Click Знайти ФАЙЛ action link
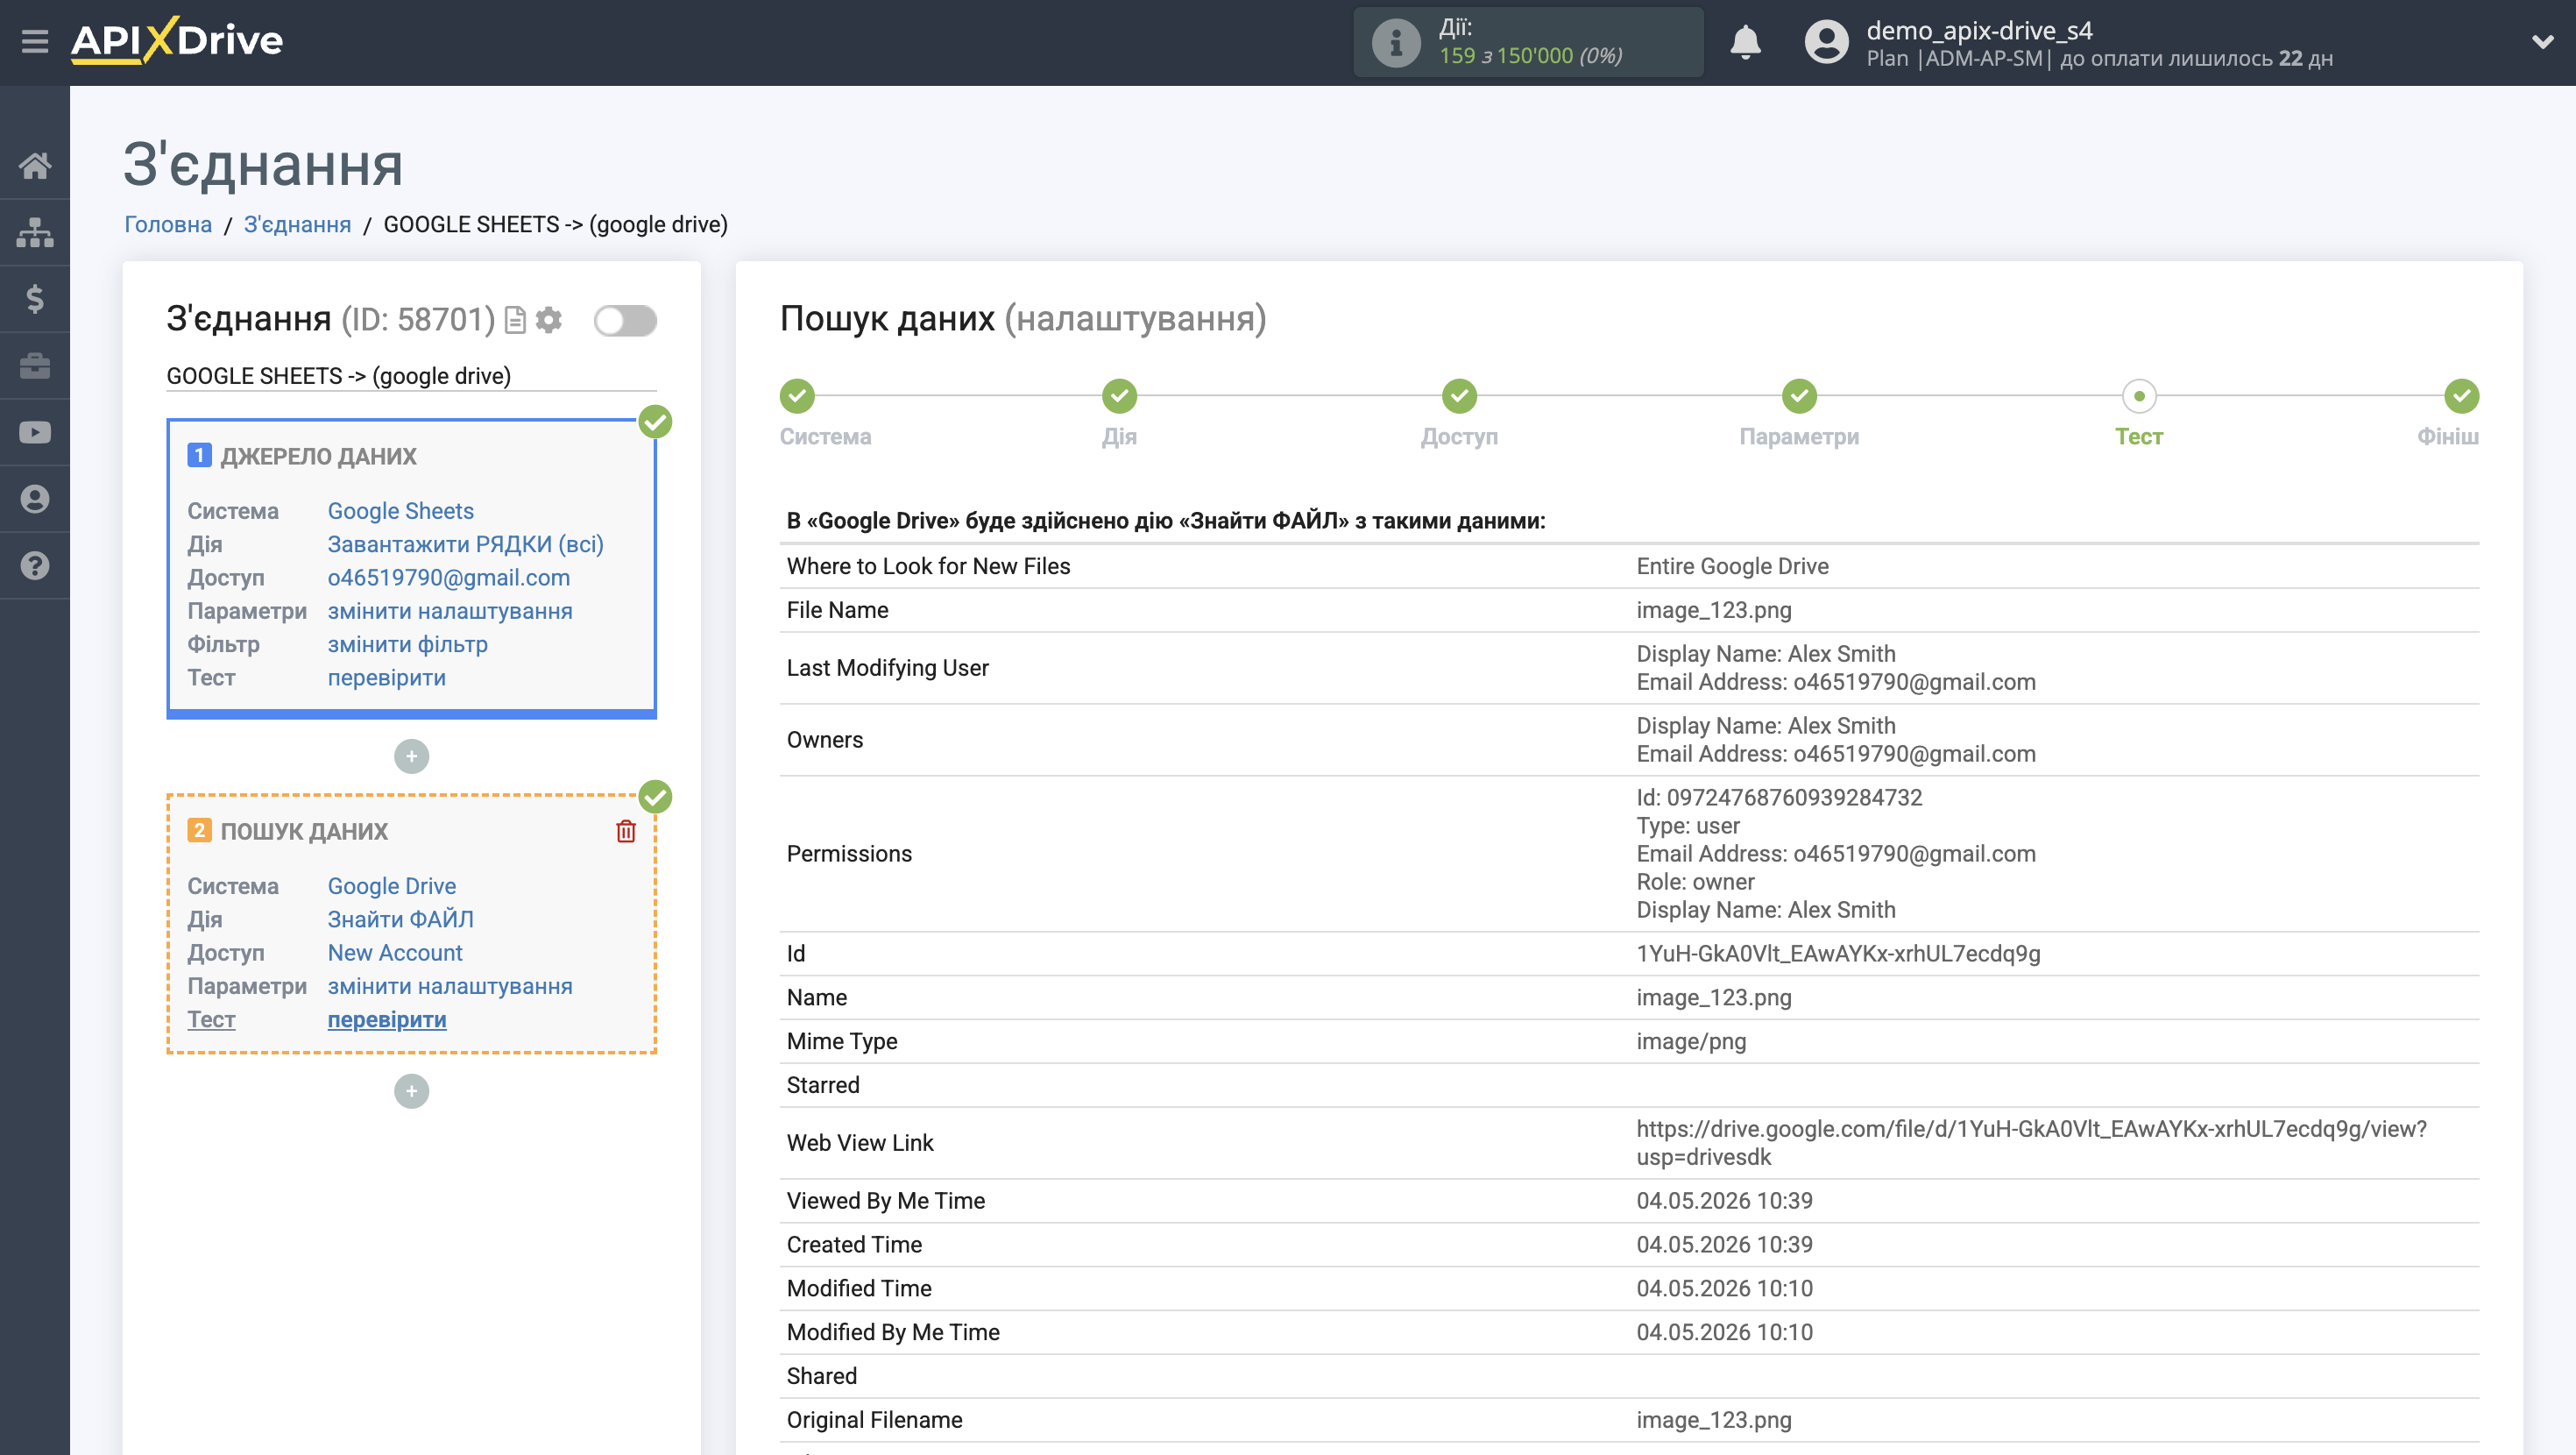This screenshot has height=1455, width=2576. click(x=400, y=919)
